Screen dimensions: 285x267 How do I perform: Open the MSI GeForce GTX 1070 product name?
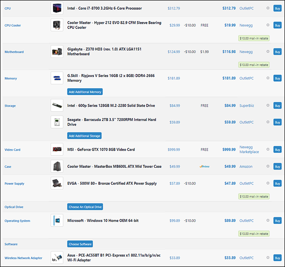101,149
